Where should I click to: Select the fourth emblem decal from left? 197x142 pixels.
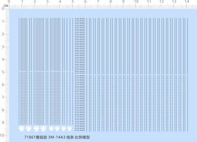tap(43, 129)
